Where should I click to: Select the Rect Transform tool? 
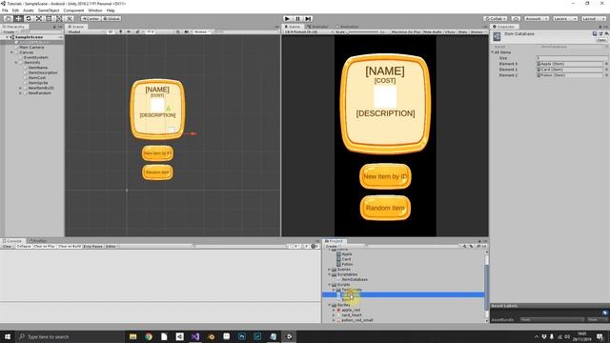(49, 18)
